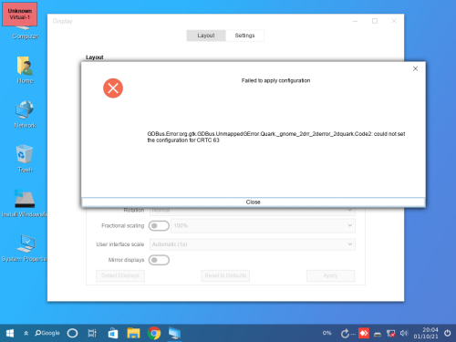Launch the Store bag icon in taskbar
456x342 pixels.
coord(113,333)
